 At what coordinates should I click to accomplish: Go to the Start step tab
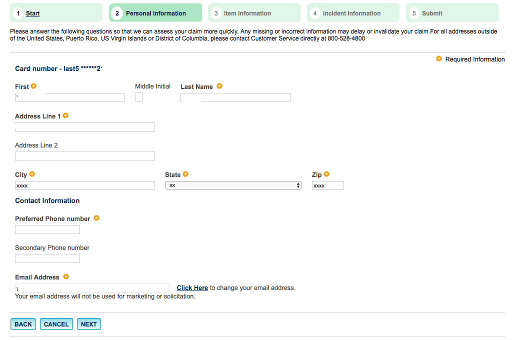pyautogui.click(x=56, y=13)
